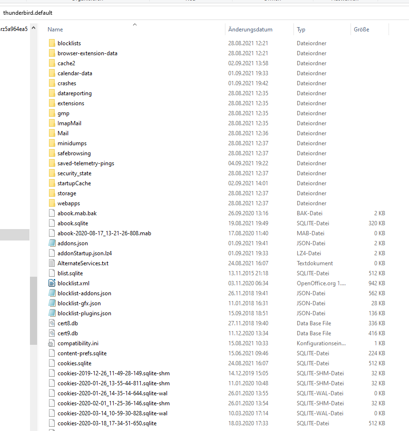Click the rz5a964ea5 navigation pane entry

[14, 29]
